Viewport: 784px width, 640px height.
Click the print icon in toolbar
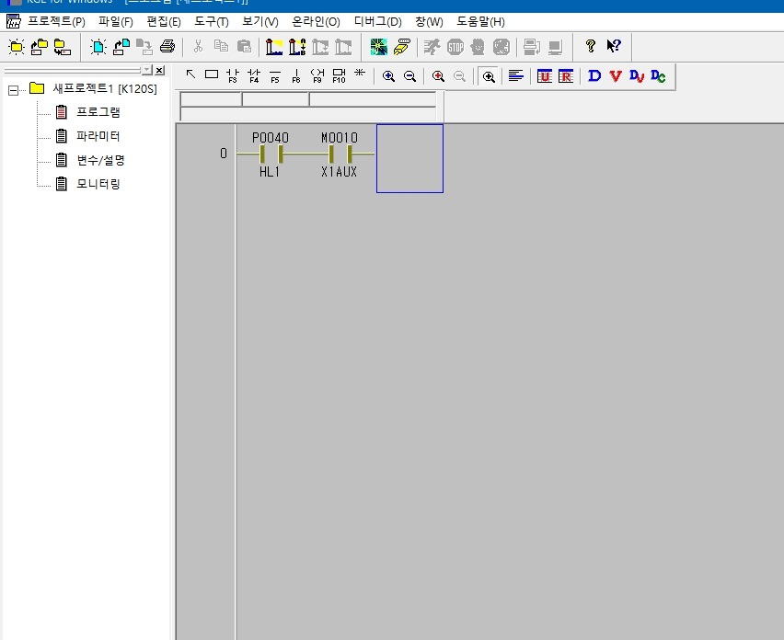(x=167, y=46)
